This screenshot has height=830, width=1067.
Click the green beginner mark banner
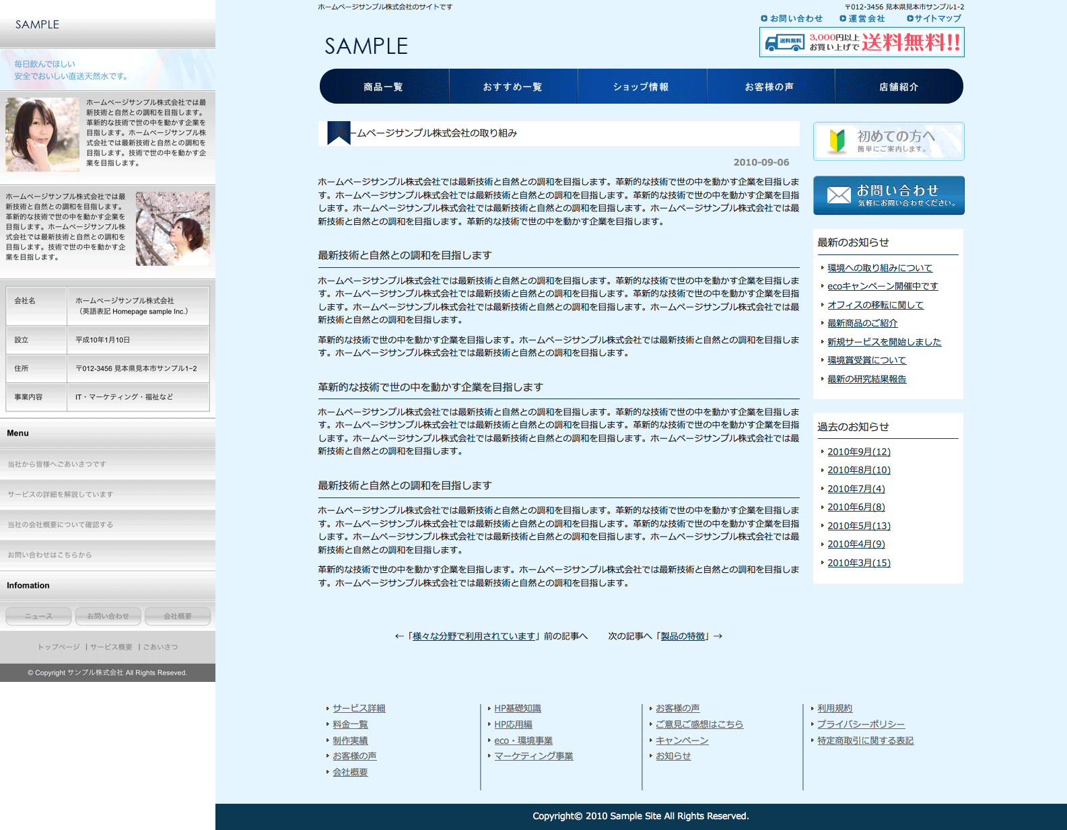coord(837,141)
